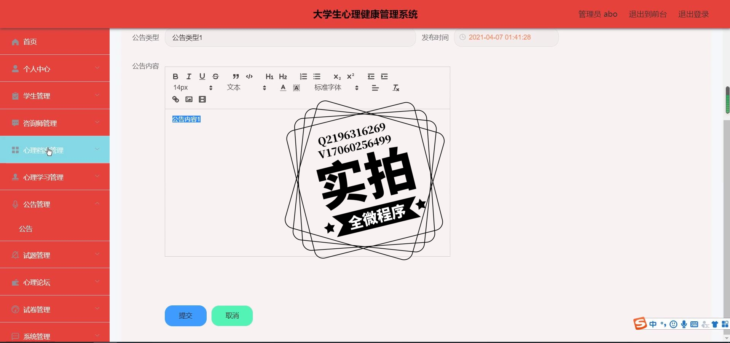Open the Sogou toolbox grid icon
The width and height of the screenshot is (730, 343).
coord(725,324)
